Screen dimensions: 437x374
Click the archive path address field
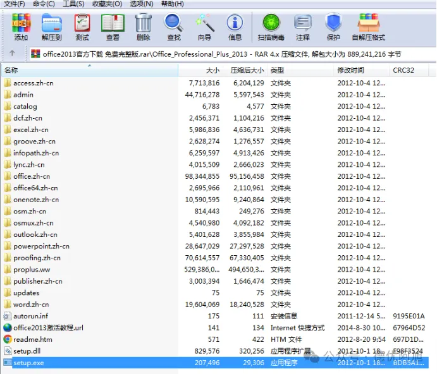point(233,54)
